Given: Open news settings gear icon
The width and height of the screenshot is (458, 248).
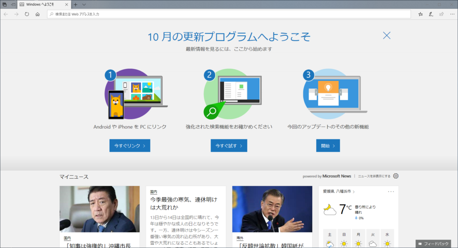Looking at the screenshot, I should pyautogui.click(x=395, y=176).
